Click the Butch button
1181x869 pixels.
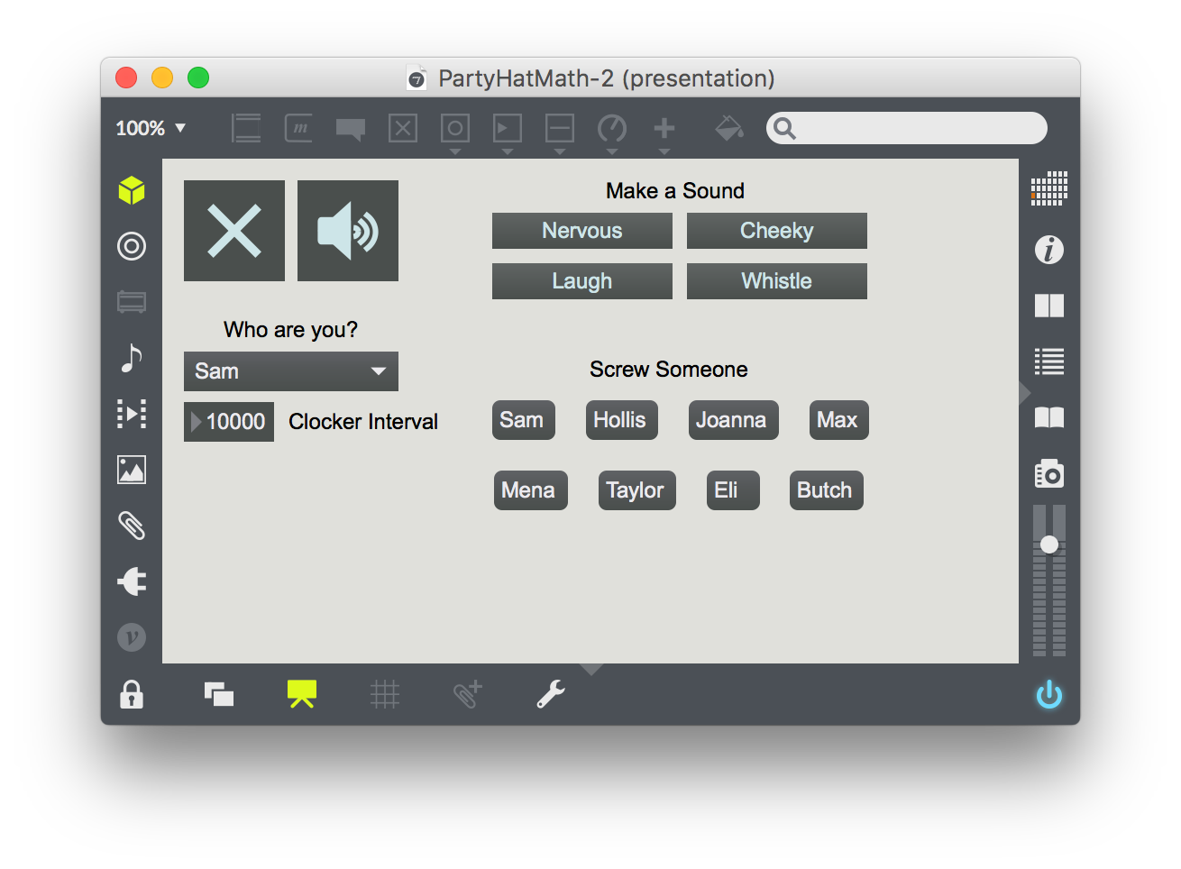coord(827,490)
